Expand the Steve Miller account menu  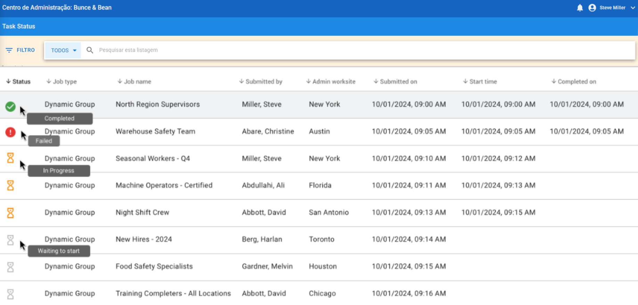pyautogui.click(x=632, y=8)
